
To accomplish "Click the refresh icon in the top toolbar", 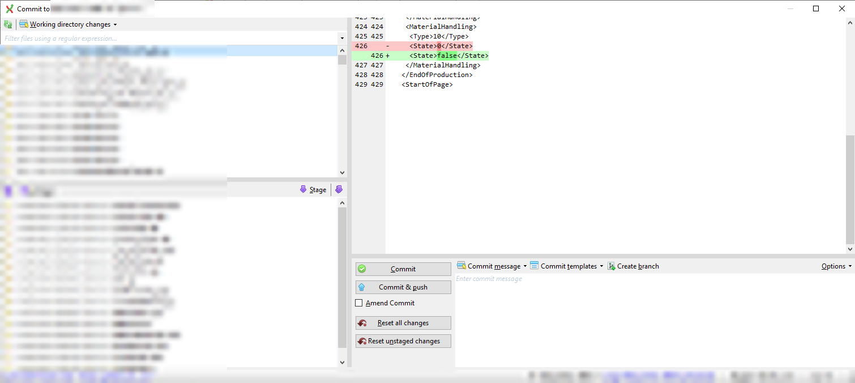I will (x=8, y=24).
